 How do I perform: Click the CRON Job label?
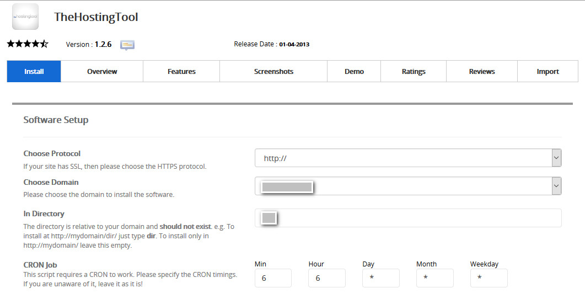point(40,265)
